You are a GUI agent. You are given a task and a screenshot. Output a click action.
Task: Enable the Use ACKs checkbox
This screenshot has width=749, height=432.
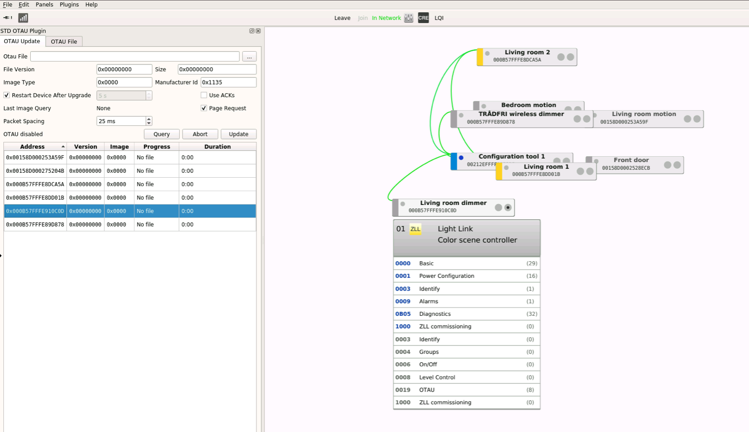click(x=204, y=95)
